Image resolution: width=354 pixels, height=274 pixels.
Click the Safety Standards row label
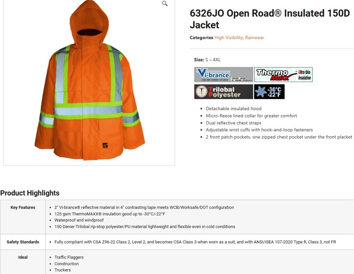23,242
